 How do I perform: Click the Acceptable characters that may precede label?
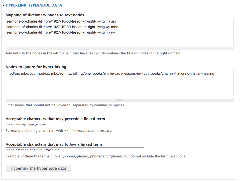[55, 119]
